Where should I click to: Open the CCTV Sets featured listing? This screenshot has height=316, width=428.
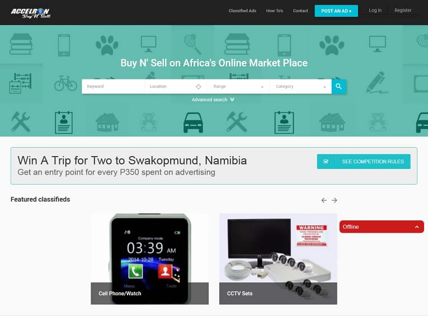pyautogui.click(x=278, y=259)
